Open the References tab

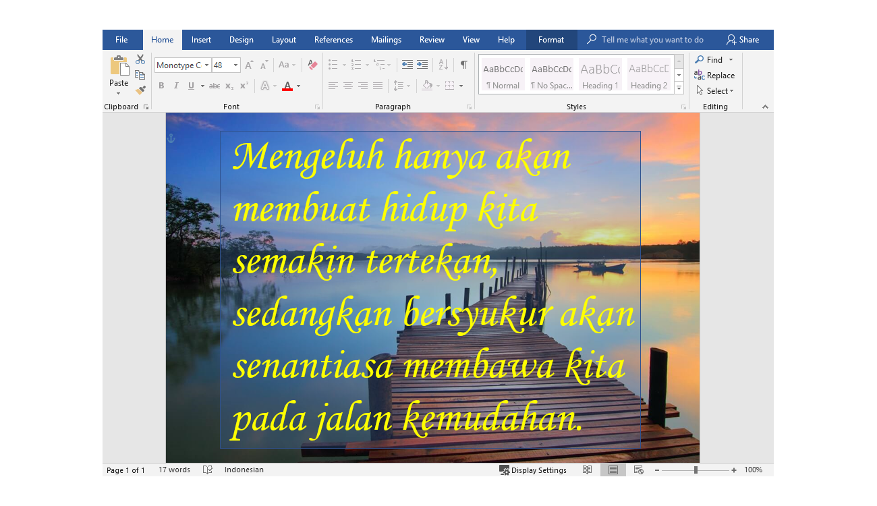(333, 40)
